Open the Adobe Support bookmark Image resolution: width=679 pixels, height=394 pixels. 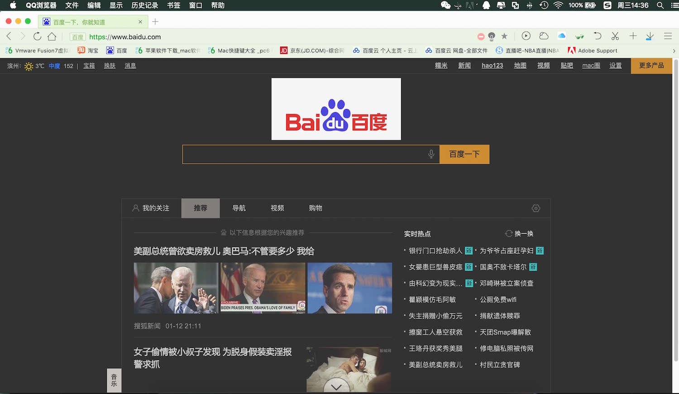(x=593, y=51)
